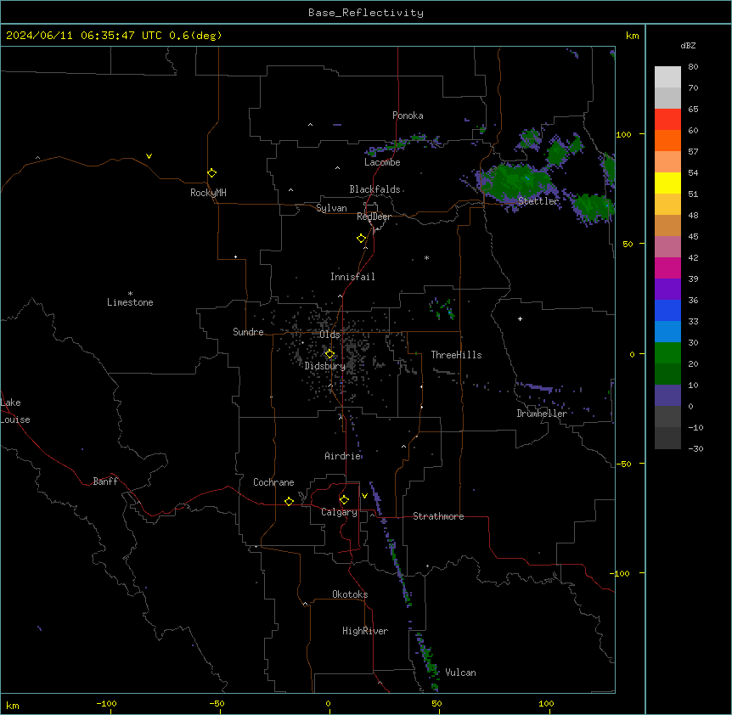Click the white plus marker north of Drumheller
Image resolution: width=732 pixels, height=715 pixels.
[x=520, y=318]
